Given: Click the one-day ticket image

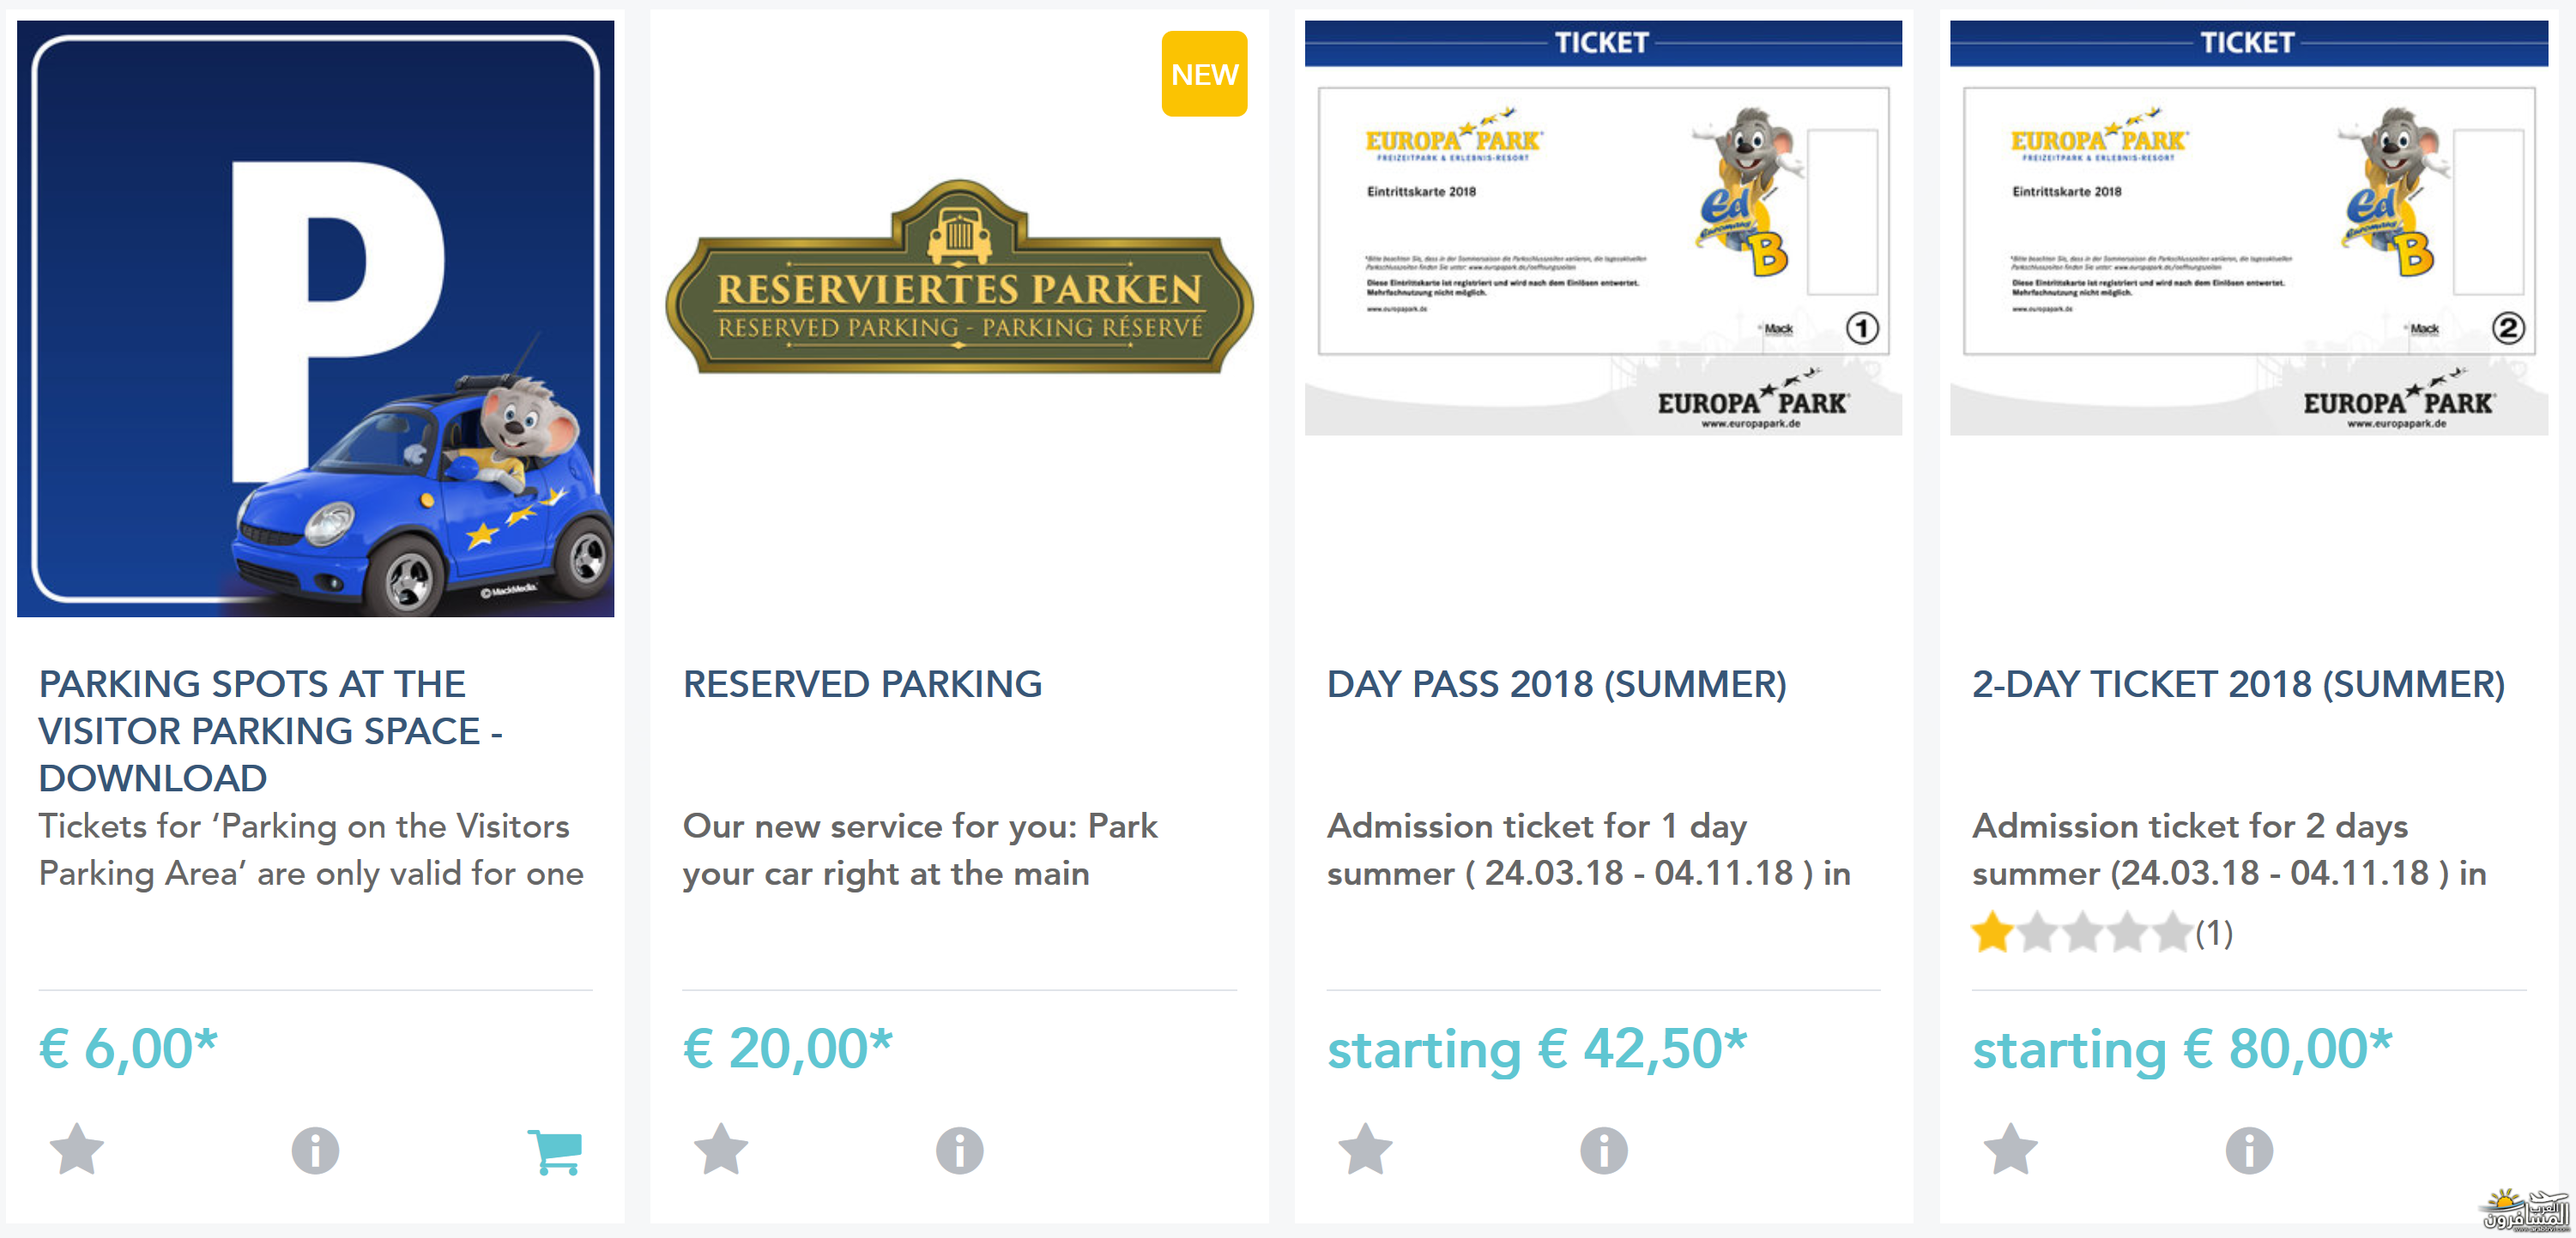Looking at the screenshot, I should (1603, 228).
